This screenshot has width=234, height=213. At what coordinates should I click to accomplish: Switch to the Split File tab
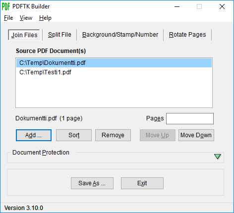(59, 35)
